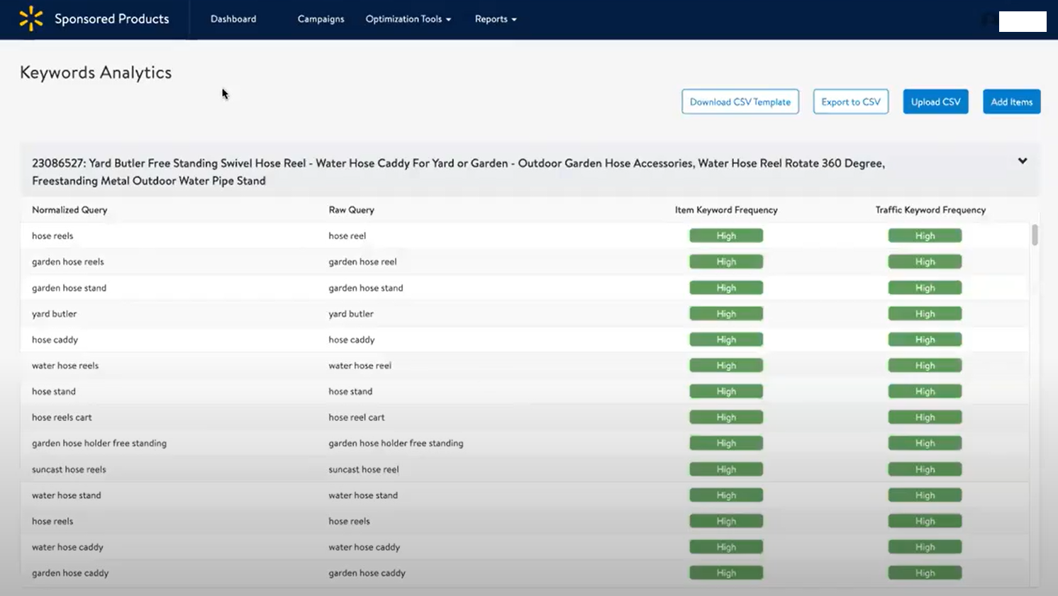The height and width of the screenshot is (596, 1058).
Task: Select 'garden hose caddy' in Raw Query column
Action: 367,573
